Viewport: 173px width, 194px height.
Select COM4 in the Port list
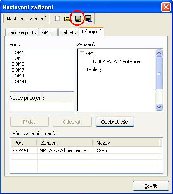[x=18, y=76]
